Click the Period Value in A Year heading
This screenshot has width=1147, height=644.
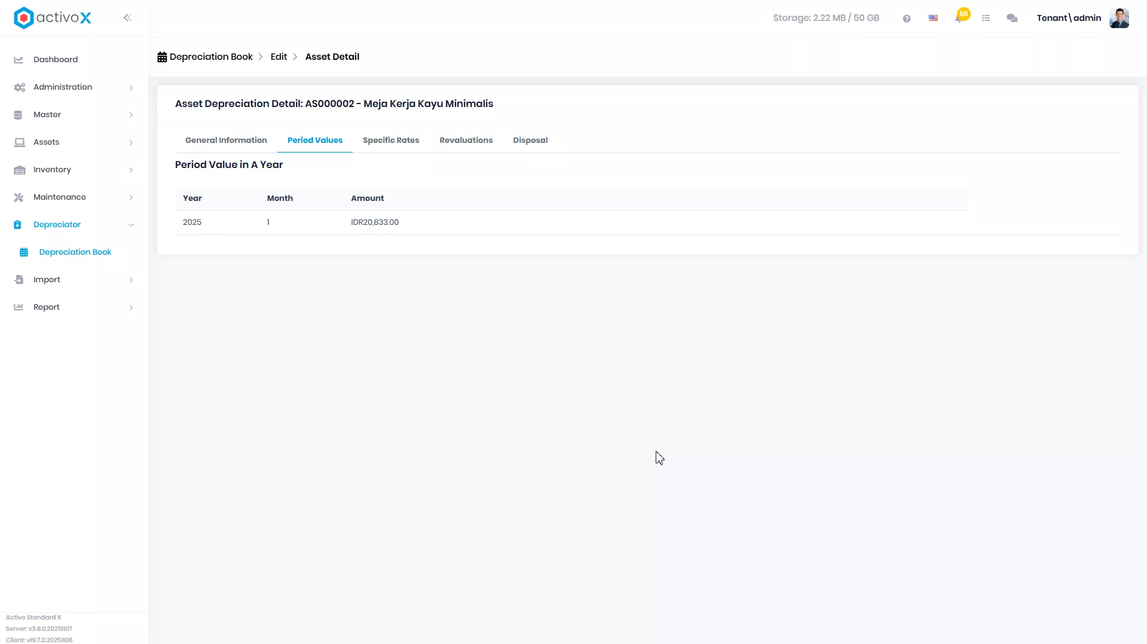click(229, 165)
